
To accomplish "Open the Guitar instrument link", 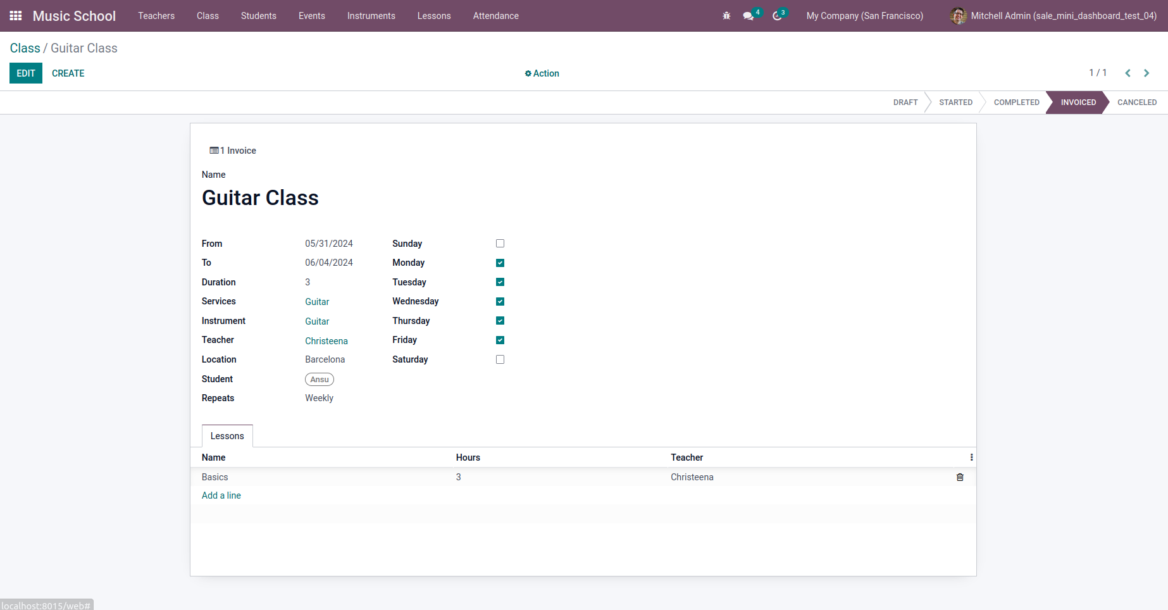I will point(317,321).
